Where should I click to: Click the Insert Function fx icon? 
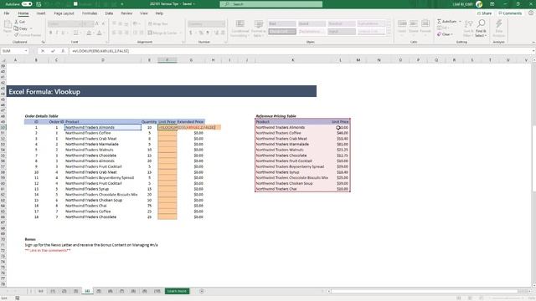coord(63,51)
